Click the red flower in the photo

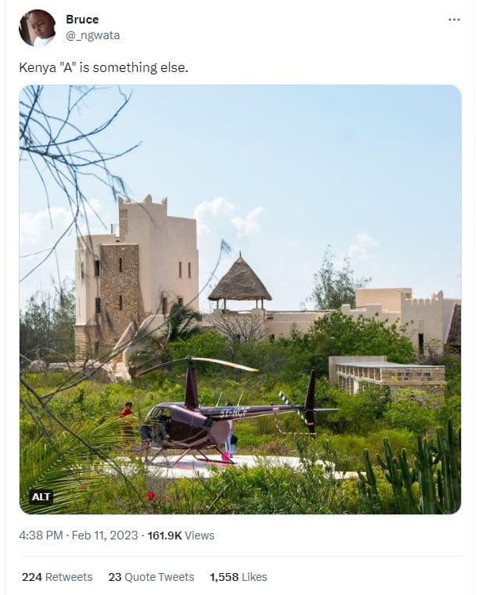pyautogui.click(x=152, y=497)
